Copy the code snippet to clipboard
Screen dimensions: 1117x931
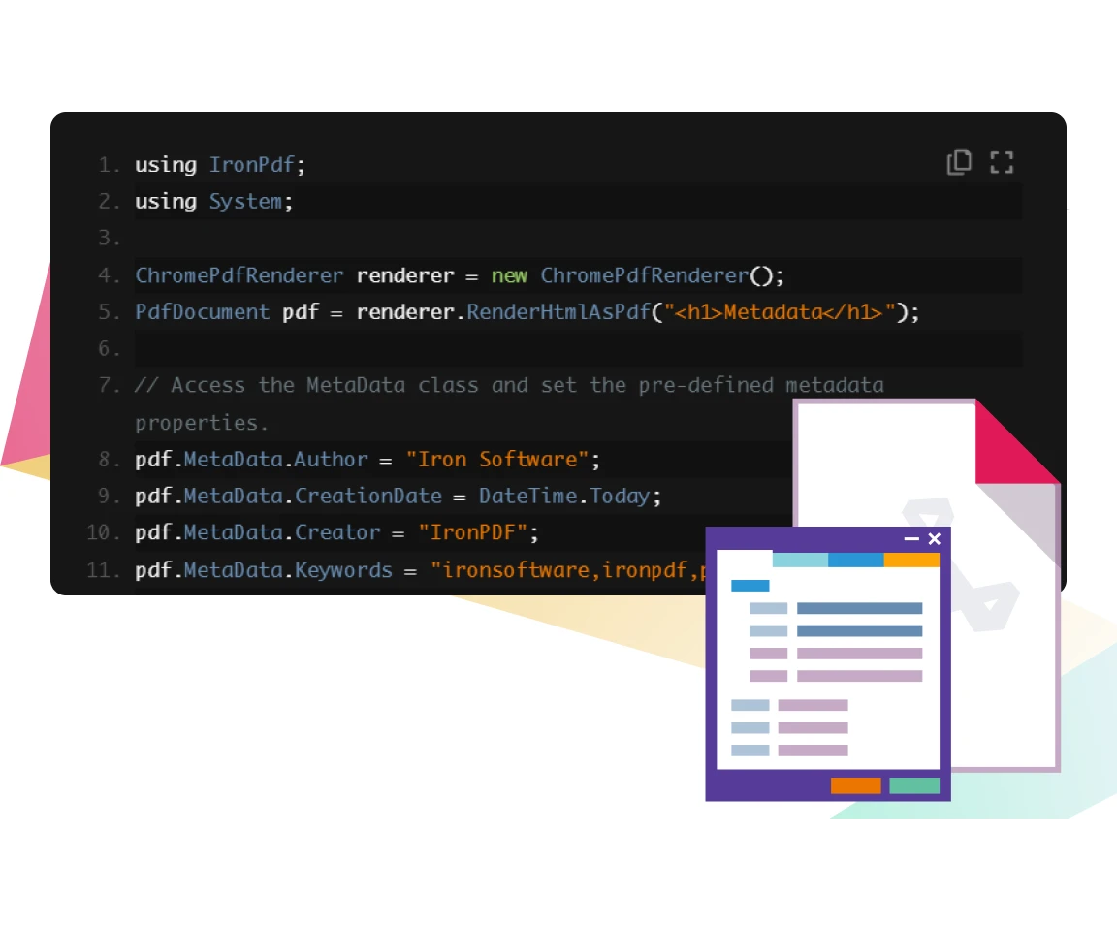click(959, 162)
